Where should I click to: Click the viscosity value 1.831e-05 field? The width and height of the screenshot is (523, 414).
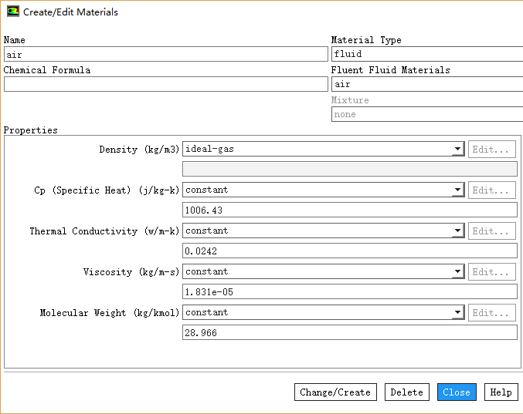pyautogui.click(x=349, y=292)
